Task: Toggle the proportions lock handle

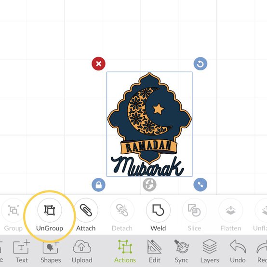Action: point(98,185)
